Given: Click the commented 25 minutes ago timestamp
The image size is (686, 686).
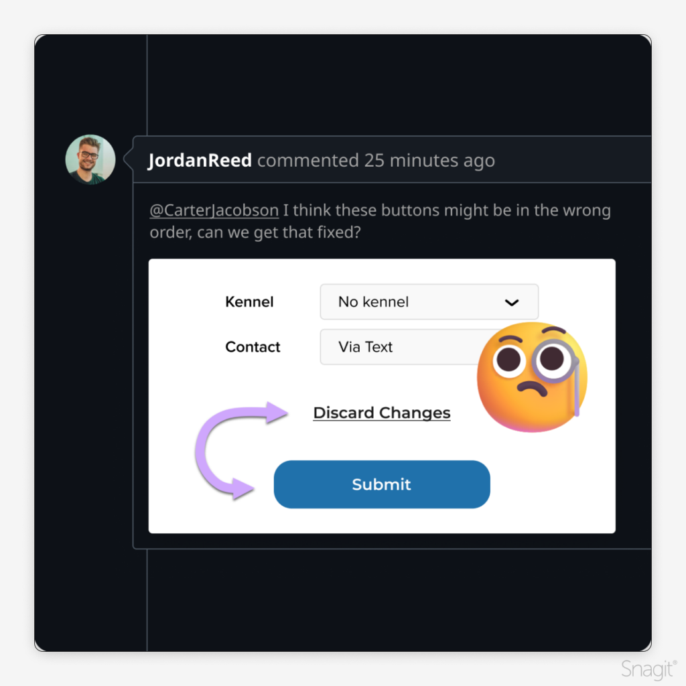Looking at the screenshot, I should coord(376,161).
